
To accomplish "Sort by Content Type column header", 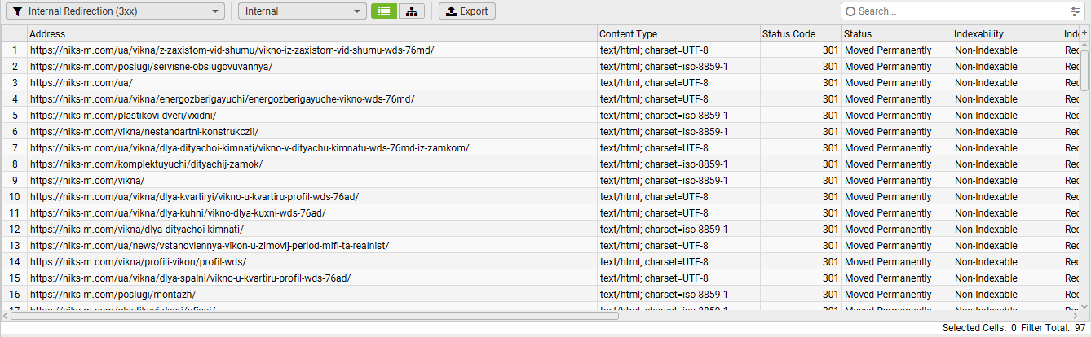I will (677, 34).
